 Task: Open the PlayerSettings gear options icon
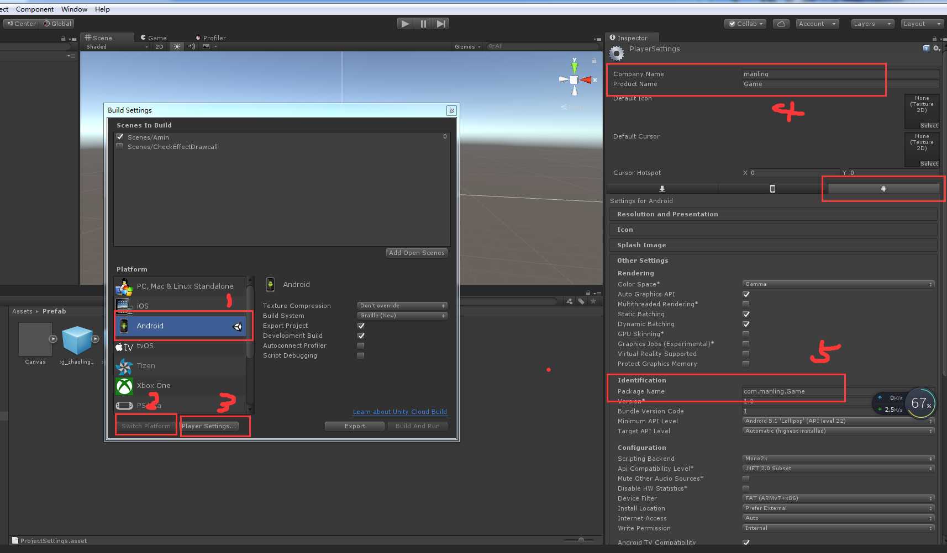(x=937, y=49)
